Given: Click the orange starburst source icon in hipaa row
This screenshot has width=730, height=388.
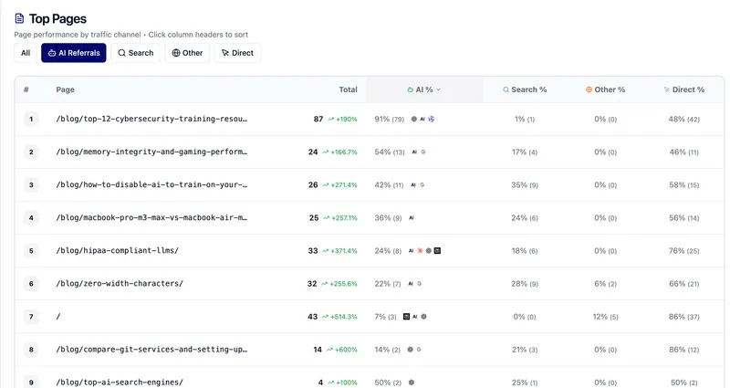Looking at the screenshot, I should click(420, 250).
